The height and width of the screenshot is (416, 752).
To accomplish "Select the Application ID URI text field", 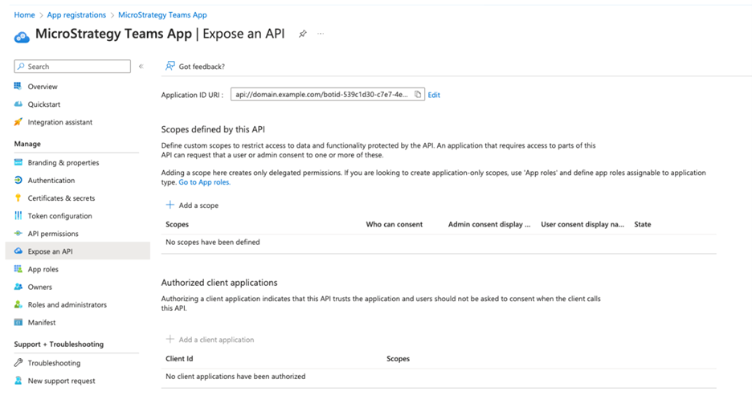I will click(x=321, y=95).
